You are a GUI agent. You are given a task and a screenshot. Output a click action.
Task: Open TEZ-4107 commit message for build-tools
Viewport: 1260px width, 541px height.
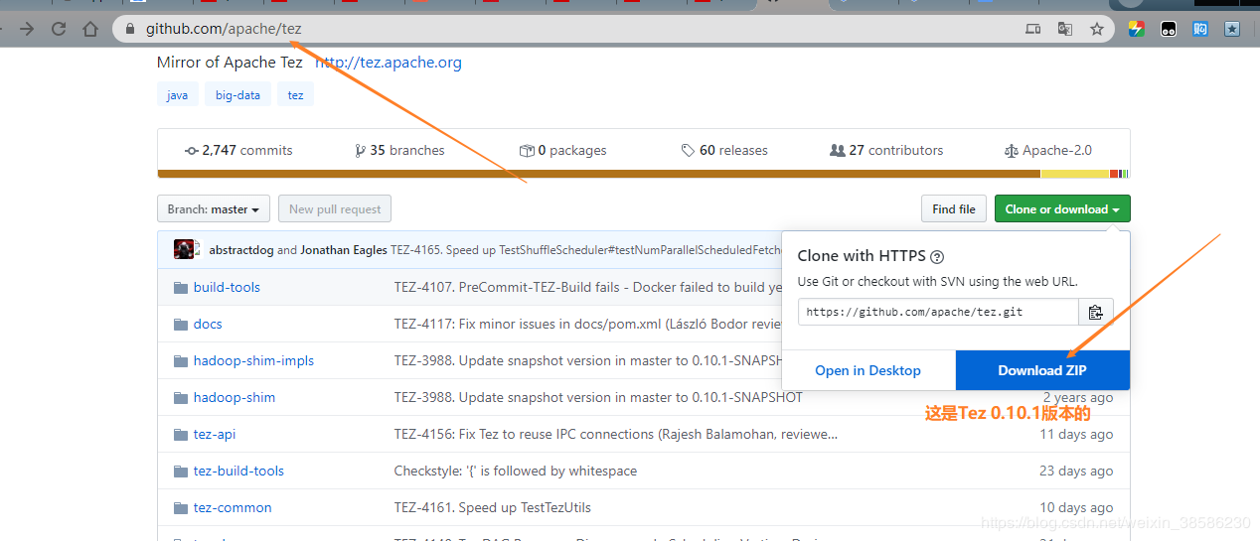(x=588, y=287)
